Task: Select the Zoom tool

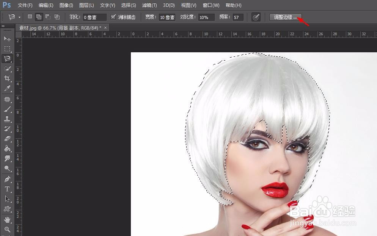Action: point(7,229)
